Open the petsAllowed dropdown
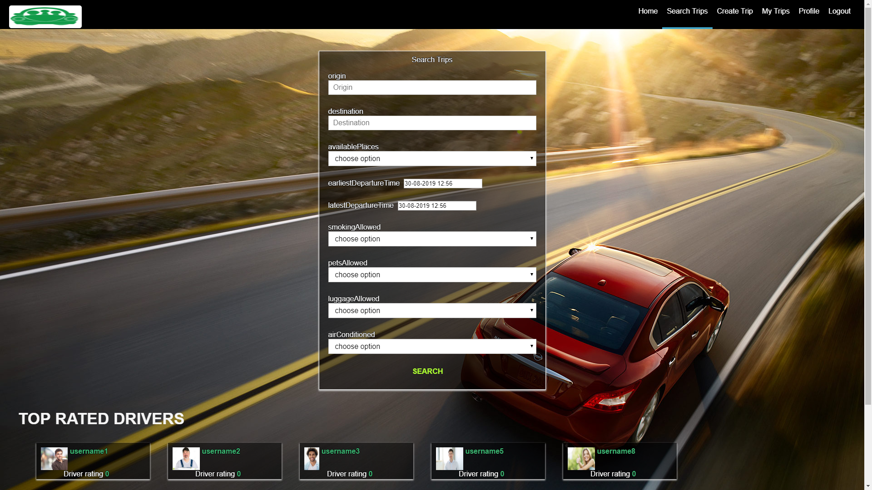 [432, 275]
